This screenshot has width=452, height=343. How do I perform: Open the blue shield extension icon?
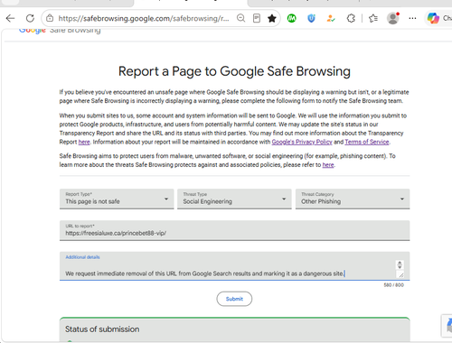(x=311, y=18)
